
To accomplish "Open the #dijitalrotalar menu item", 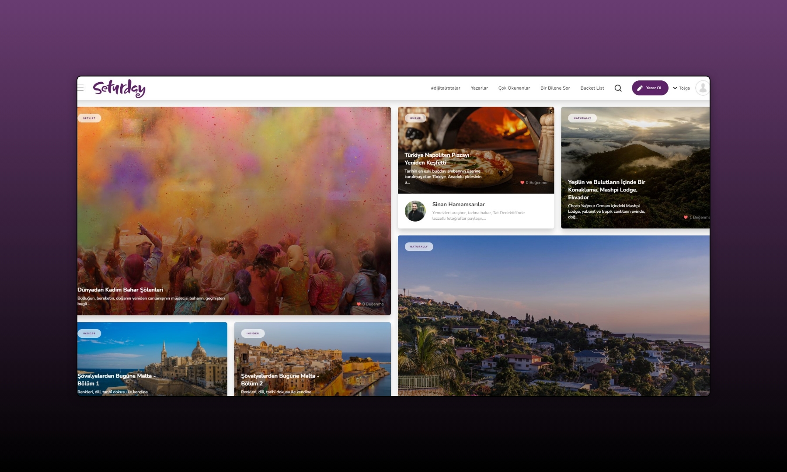I will pos(445,88).
